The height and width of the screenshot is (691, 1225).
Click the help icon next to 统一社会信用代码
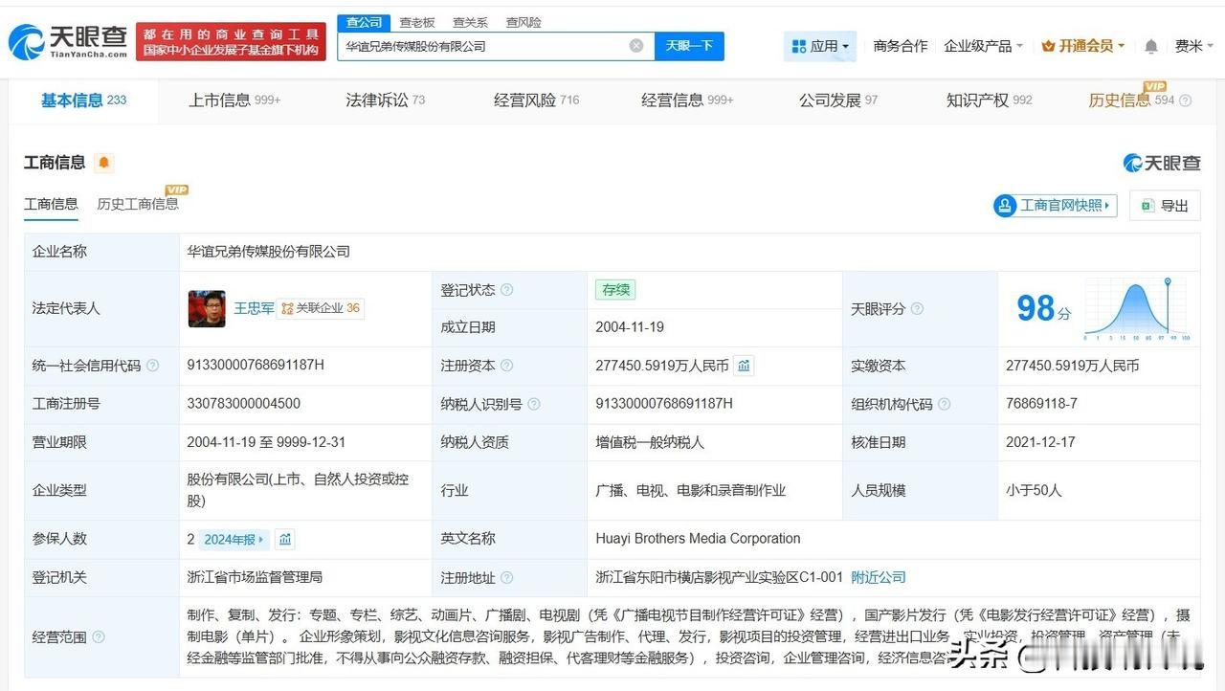click(x=153, y=366)
